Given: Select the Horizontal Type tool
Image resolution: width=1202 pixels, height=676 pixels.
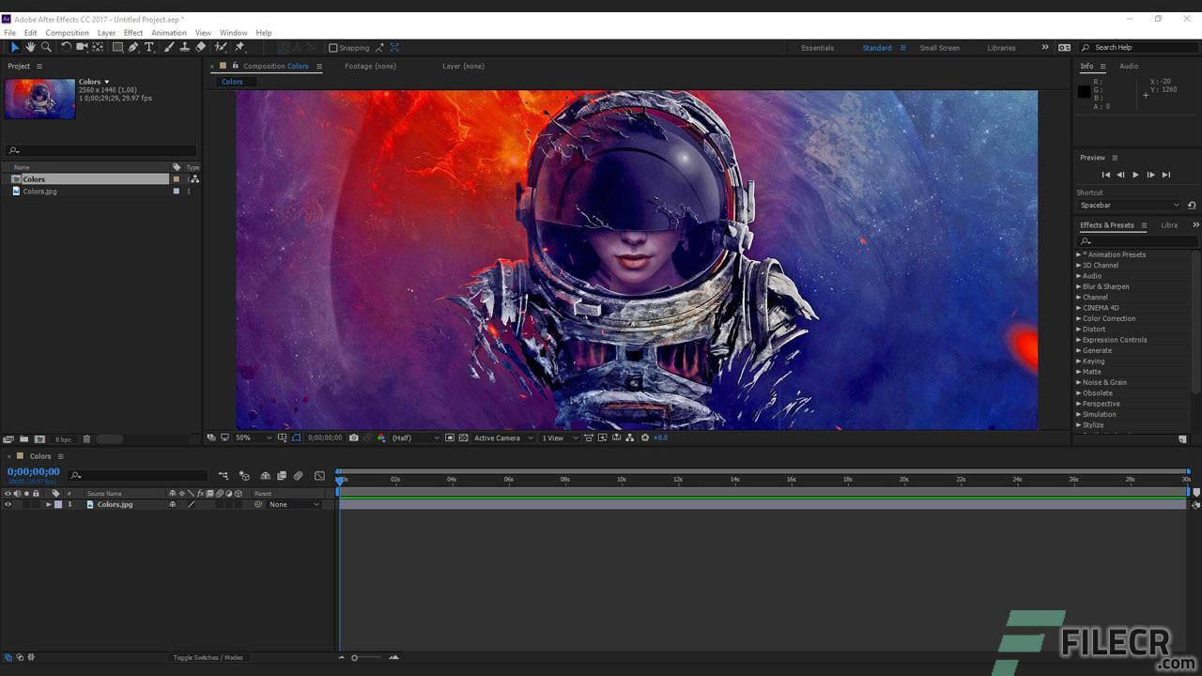Looking at the screenshot, I should coord(147,47).
